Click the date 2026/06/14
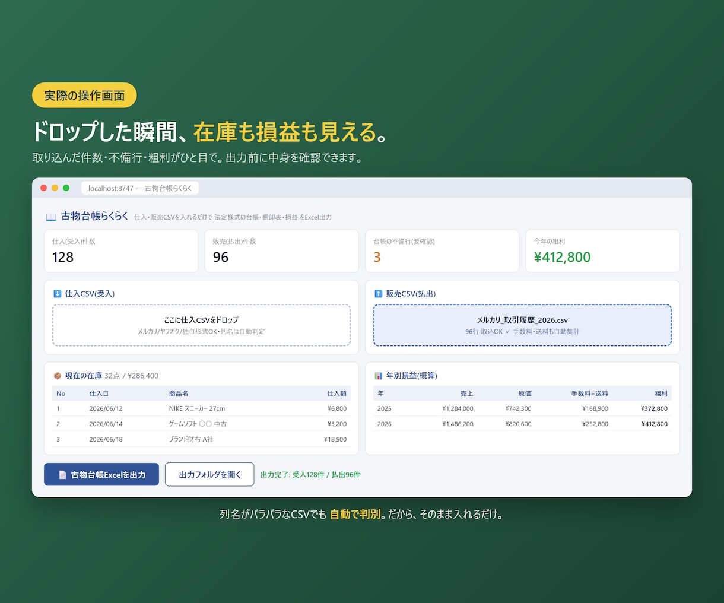The height and width of the screenshot is (603, 724). pyautogui.click(x=106, y=424)
